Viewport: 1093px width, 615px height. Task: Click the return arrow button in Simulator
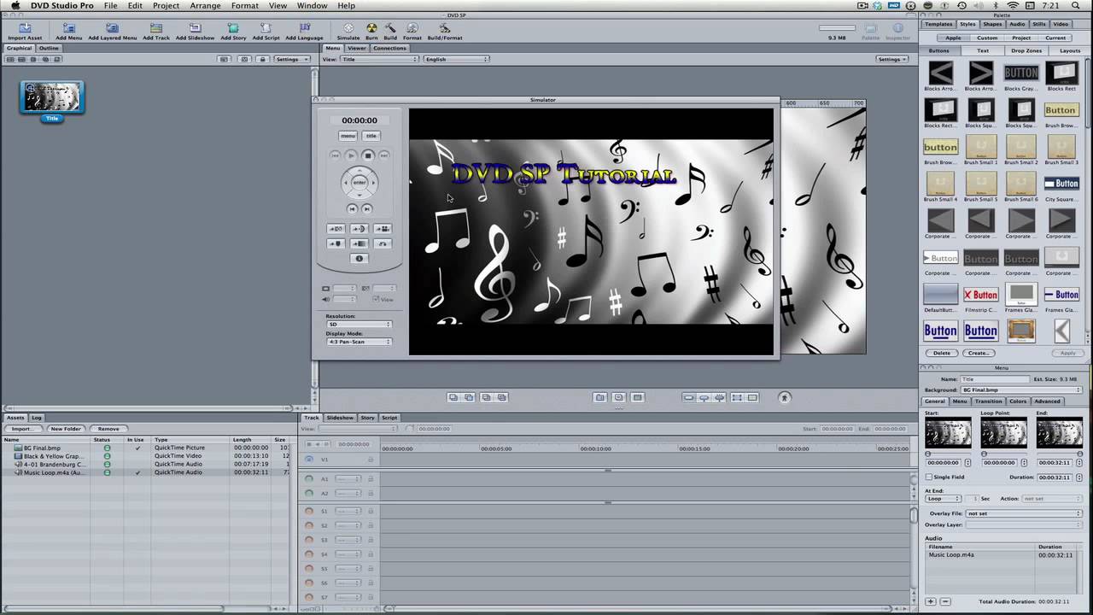point(383,243)
